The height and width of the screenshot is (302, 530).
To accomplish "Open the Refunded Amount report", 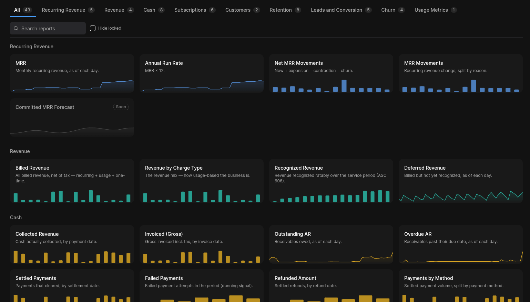I will coord(331,286).
